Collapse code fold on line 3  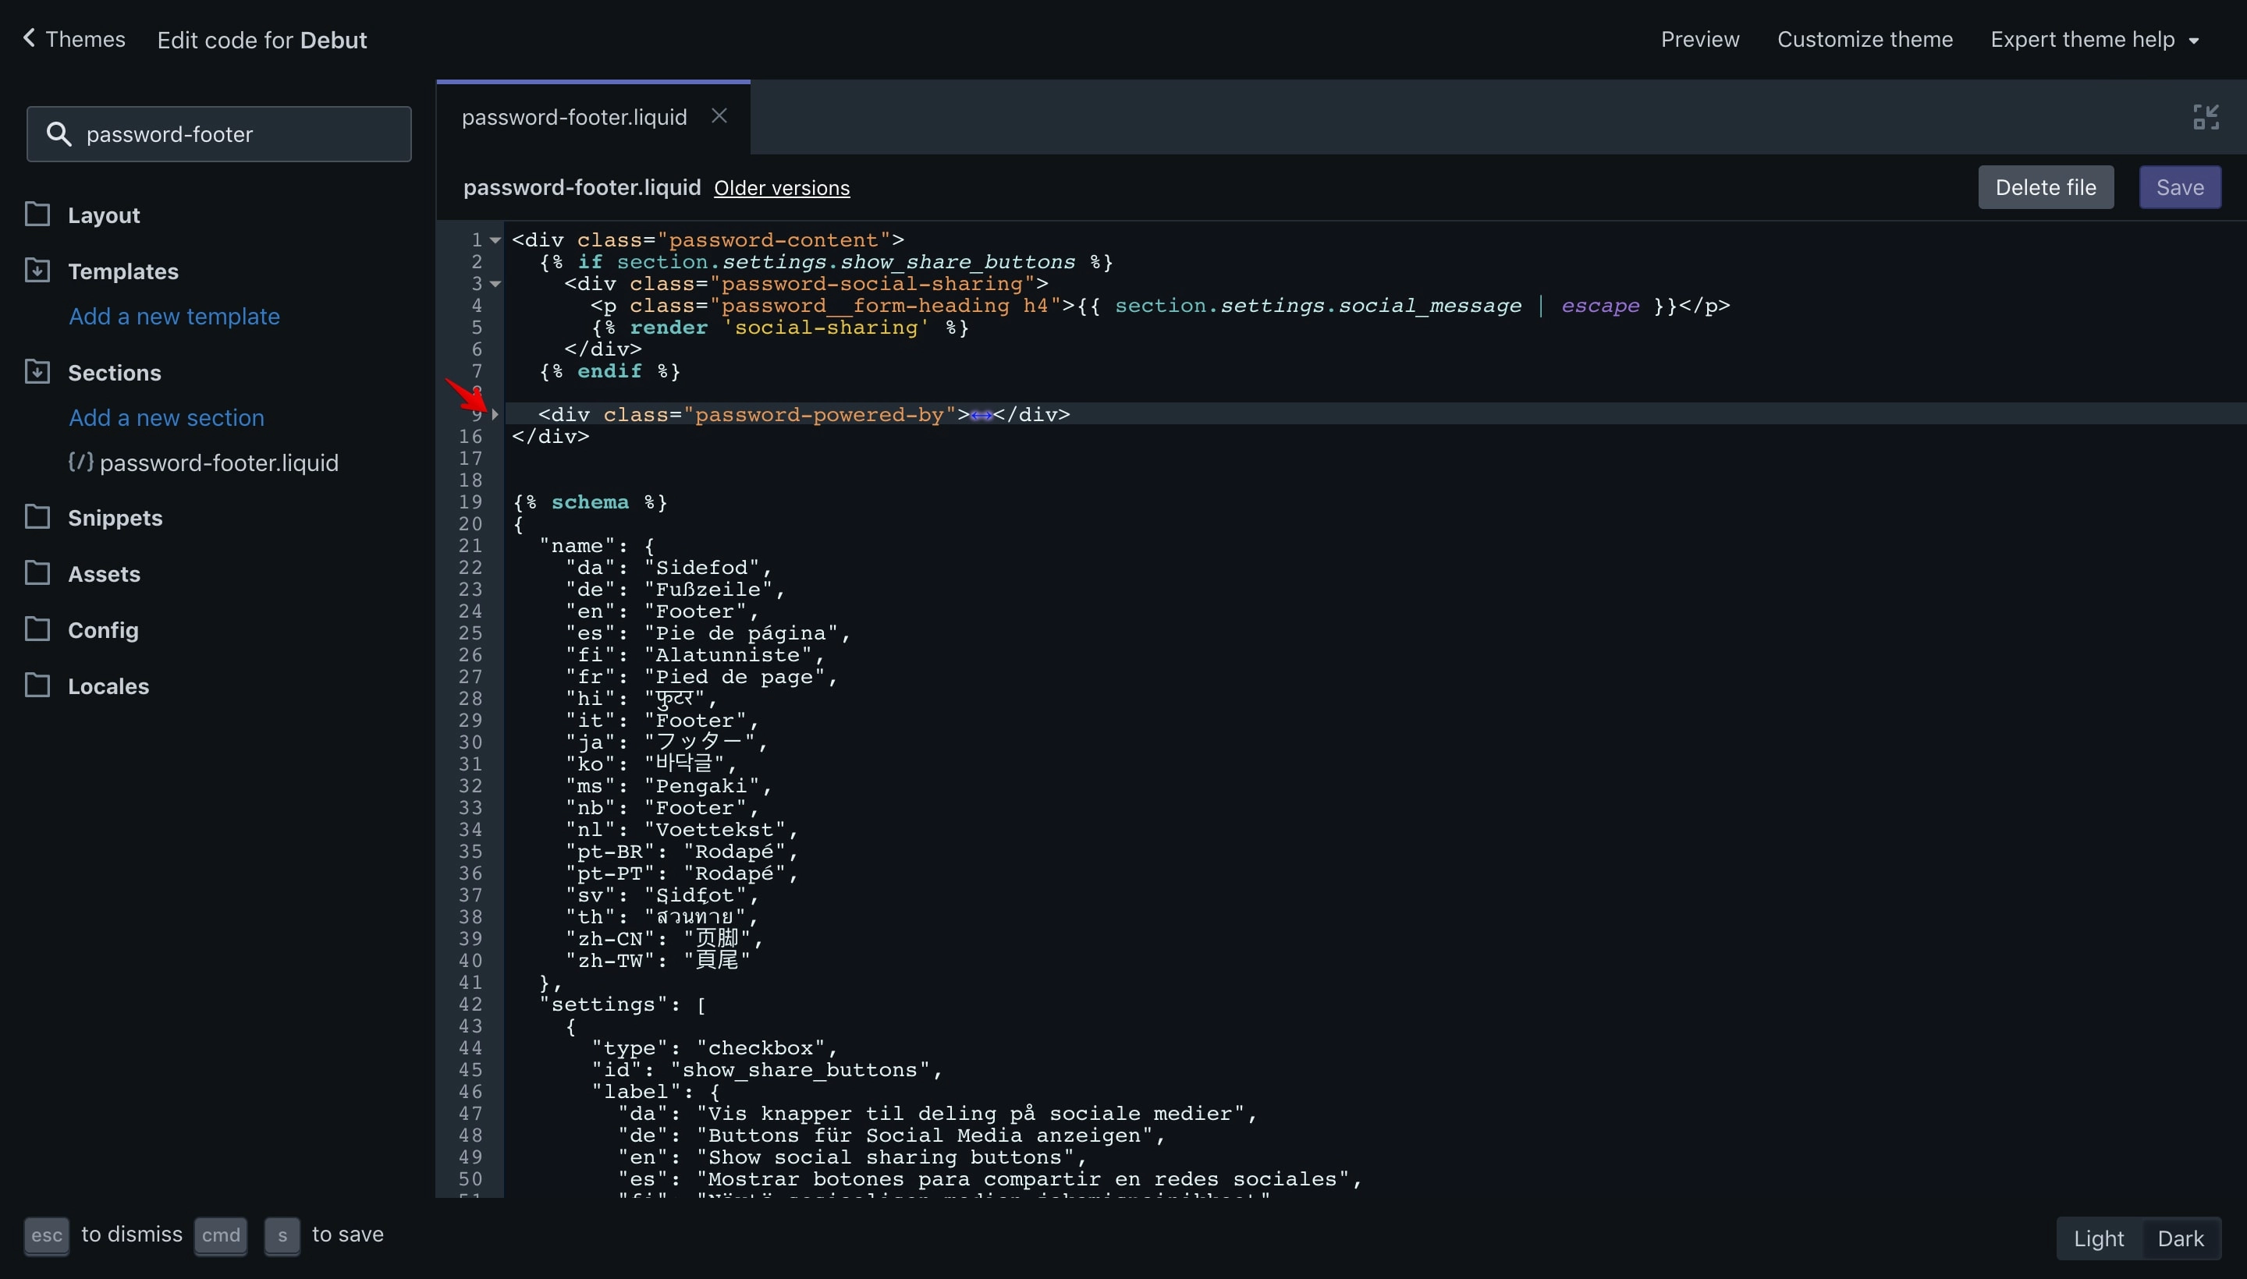pos(495,284)
